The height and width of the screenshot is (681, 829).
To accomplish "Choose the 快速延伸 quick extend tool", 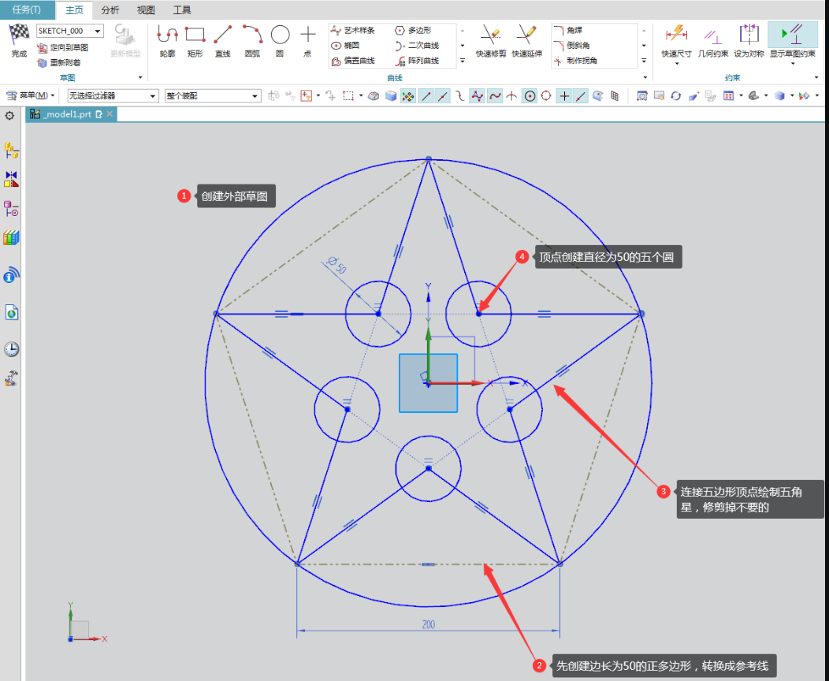I will pos(526,41).
